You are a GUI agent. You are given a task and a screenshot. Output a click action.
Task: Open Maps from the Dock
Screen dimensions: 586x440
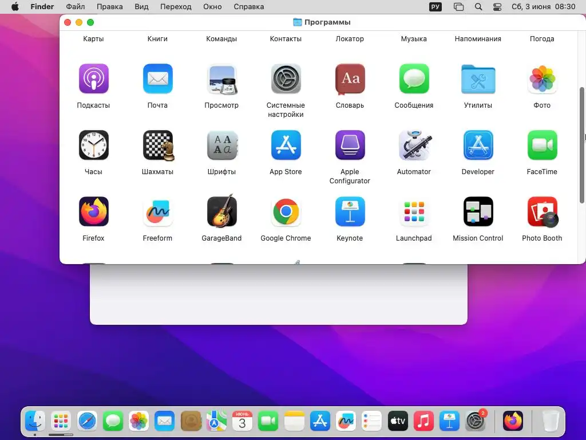pyautogui.click(x=216, y=421)
